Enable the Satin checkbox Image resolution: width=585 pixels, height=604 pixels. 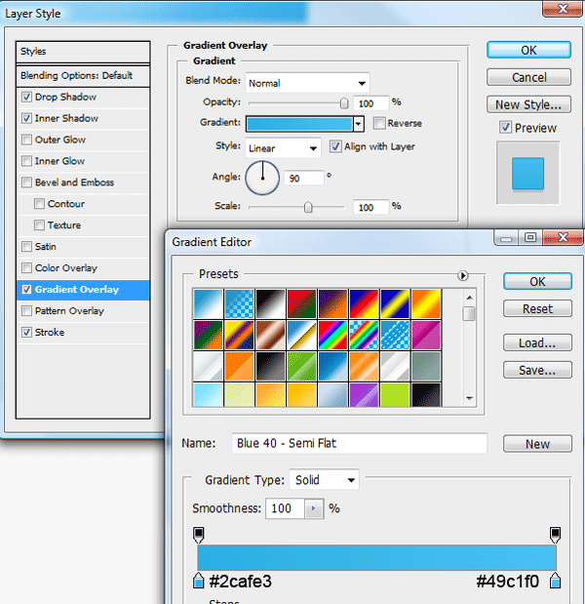(26, 247)
